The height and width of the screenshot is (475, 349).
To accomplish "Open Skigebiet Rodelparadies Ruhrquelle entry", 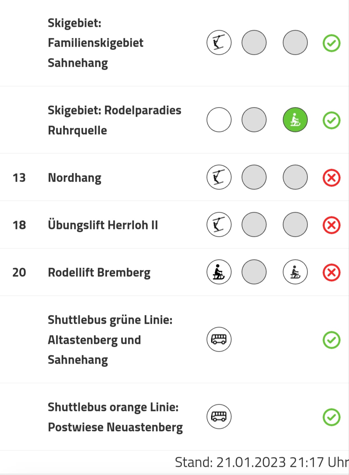I will [114, 120].
